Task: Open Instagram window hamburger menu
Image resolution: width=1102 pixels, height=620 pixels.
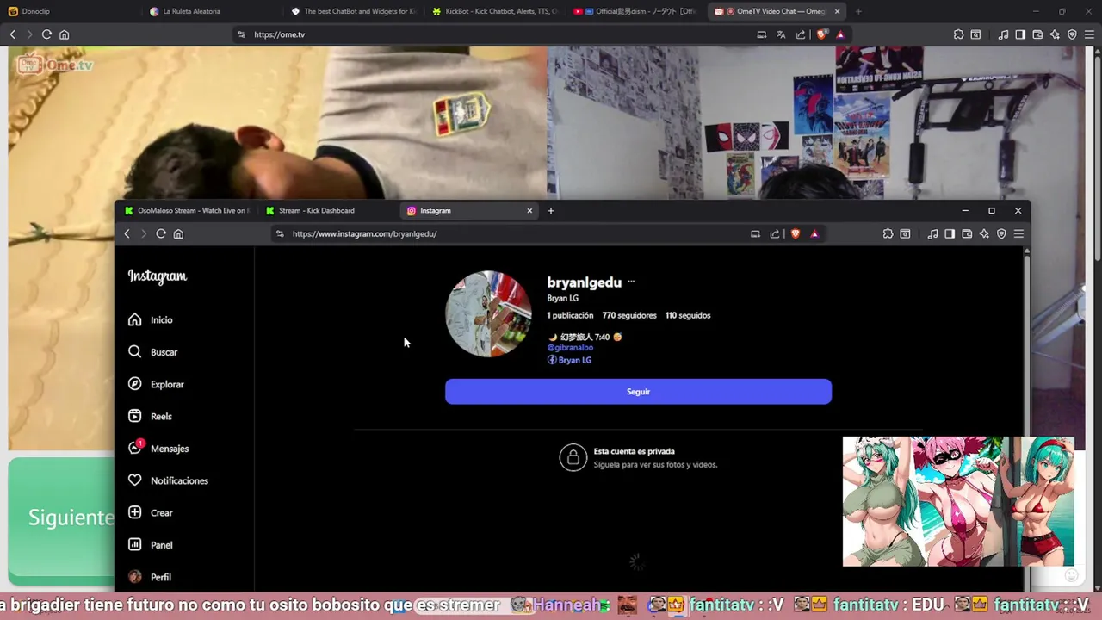Action: [x=1018, y=233]
